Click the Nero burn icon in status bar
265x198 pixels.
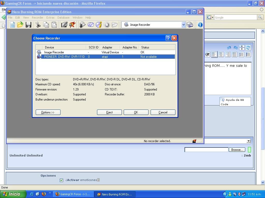[x=194, y=141]
